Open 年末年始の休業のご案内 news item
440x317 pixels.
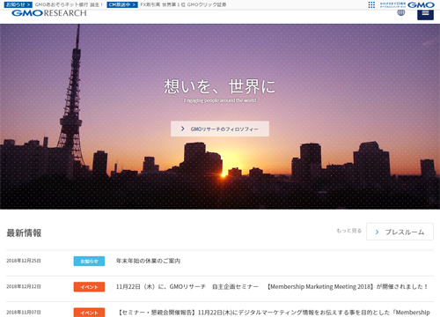148,261
